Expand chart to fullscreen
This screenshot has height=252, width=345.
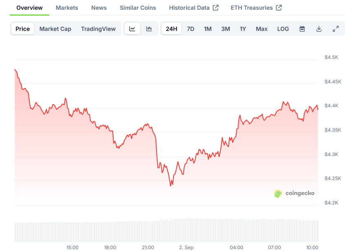tap(336, 29)
